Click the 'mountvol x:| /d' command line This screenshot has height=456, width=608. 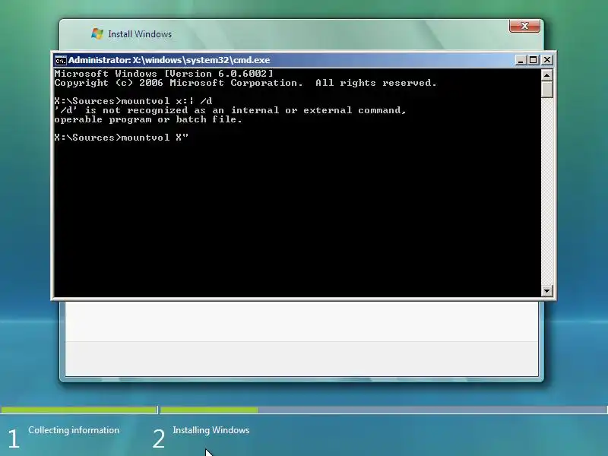click(134, 101)
